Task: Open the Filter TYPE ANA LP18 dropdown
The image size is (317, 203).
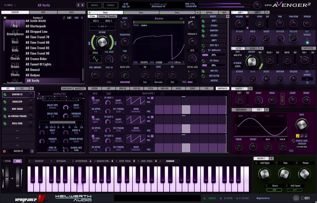Action: 238,55
